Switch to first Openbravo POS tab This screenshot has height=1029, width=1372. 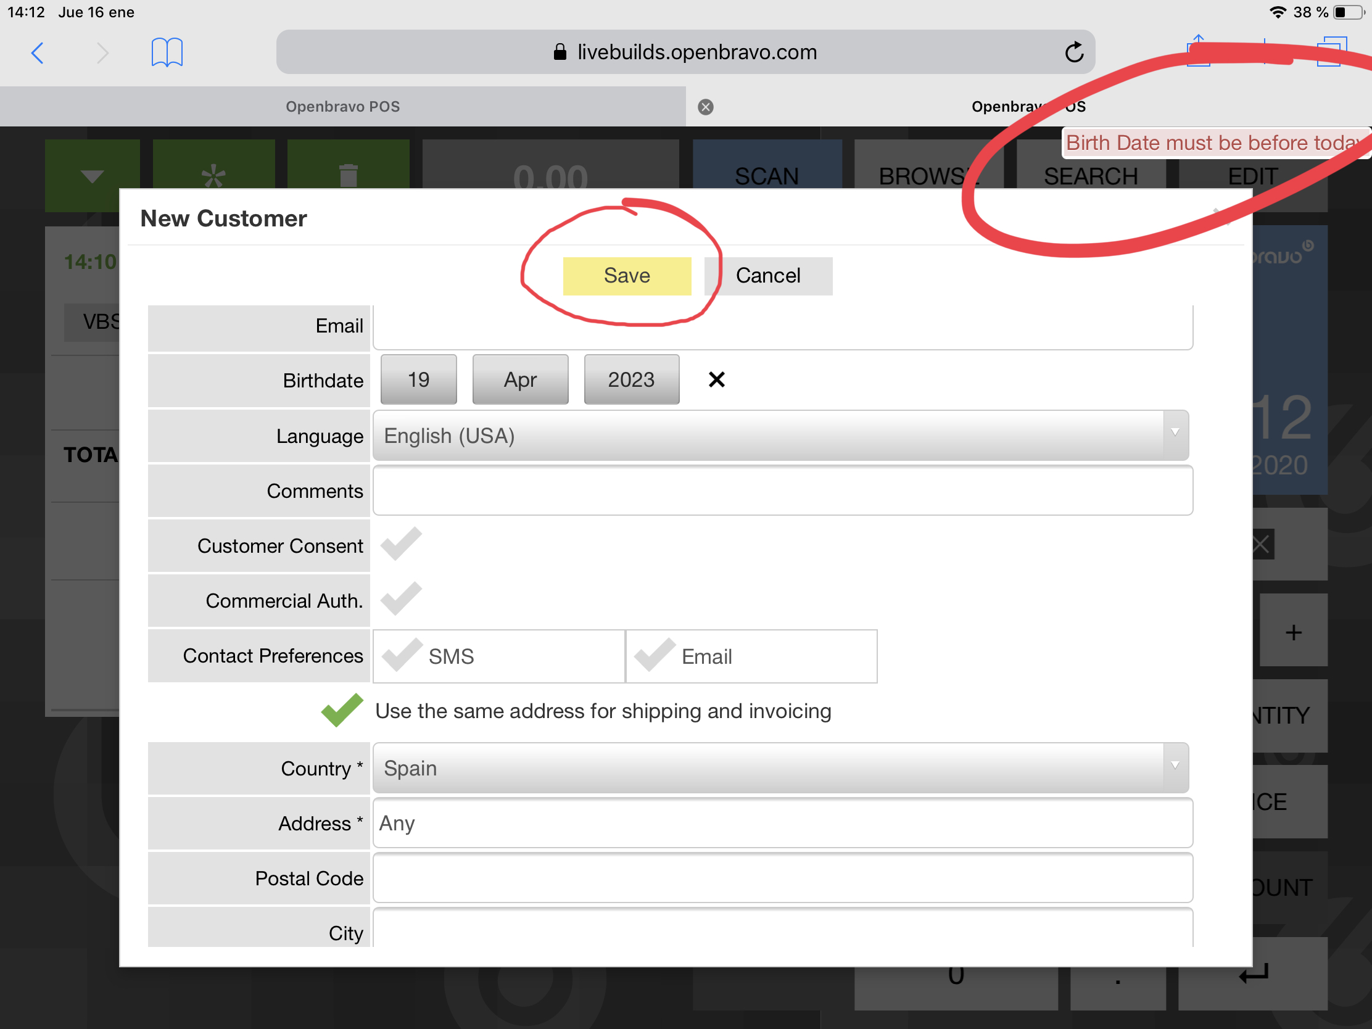click(x=342, y=107)
